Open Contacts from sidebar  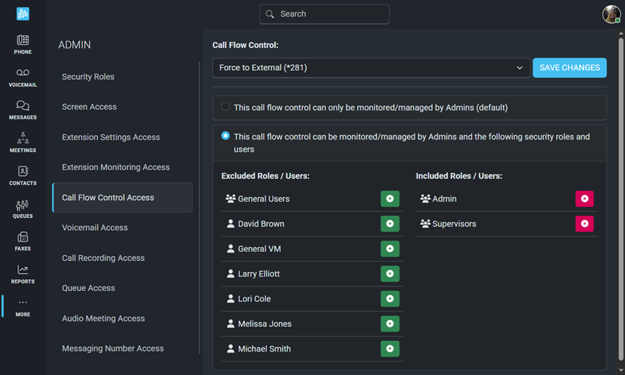tap(23, 176)
